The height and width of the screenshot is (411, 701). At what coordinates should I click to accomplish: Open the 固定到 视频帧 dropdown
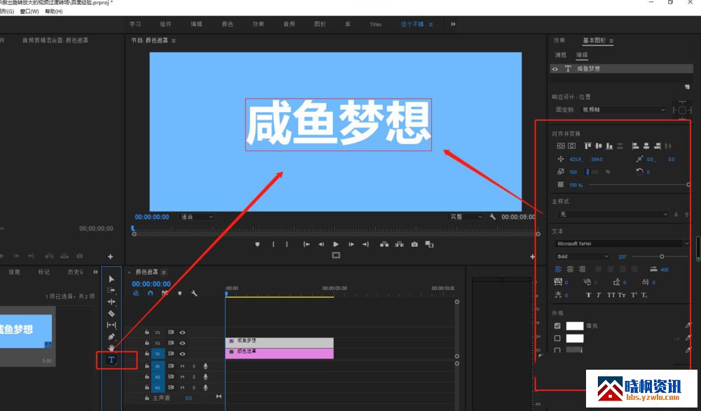[623, 109]
